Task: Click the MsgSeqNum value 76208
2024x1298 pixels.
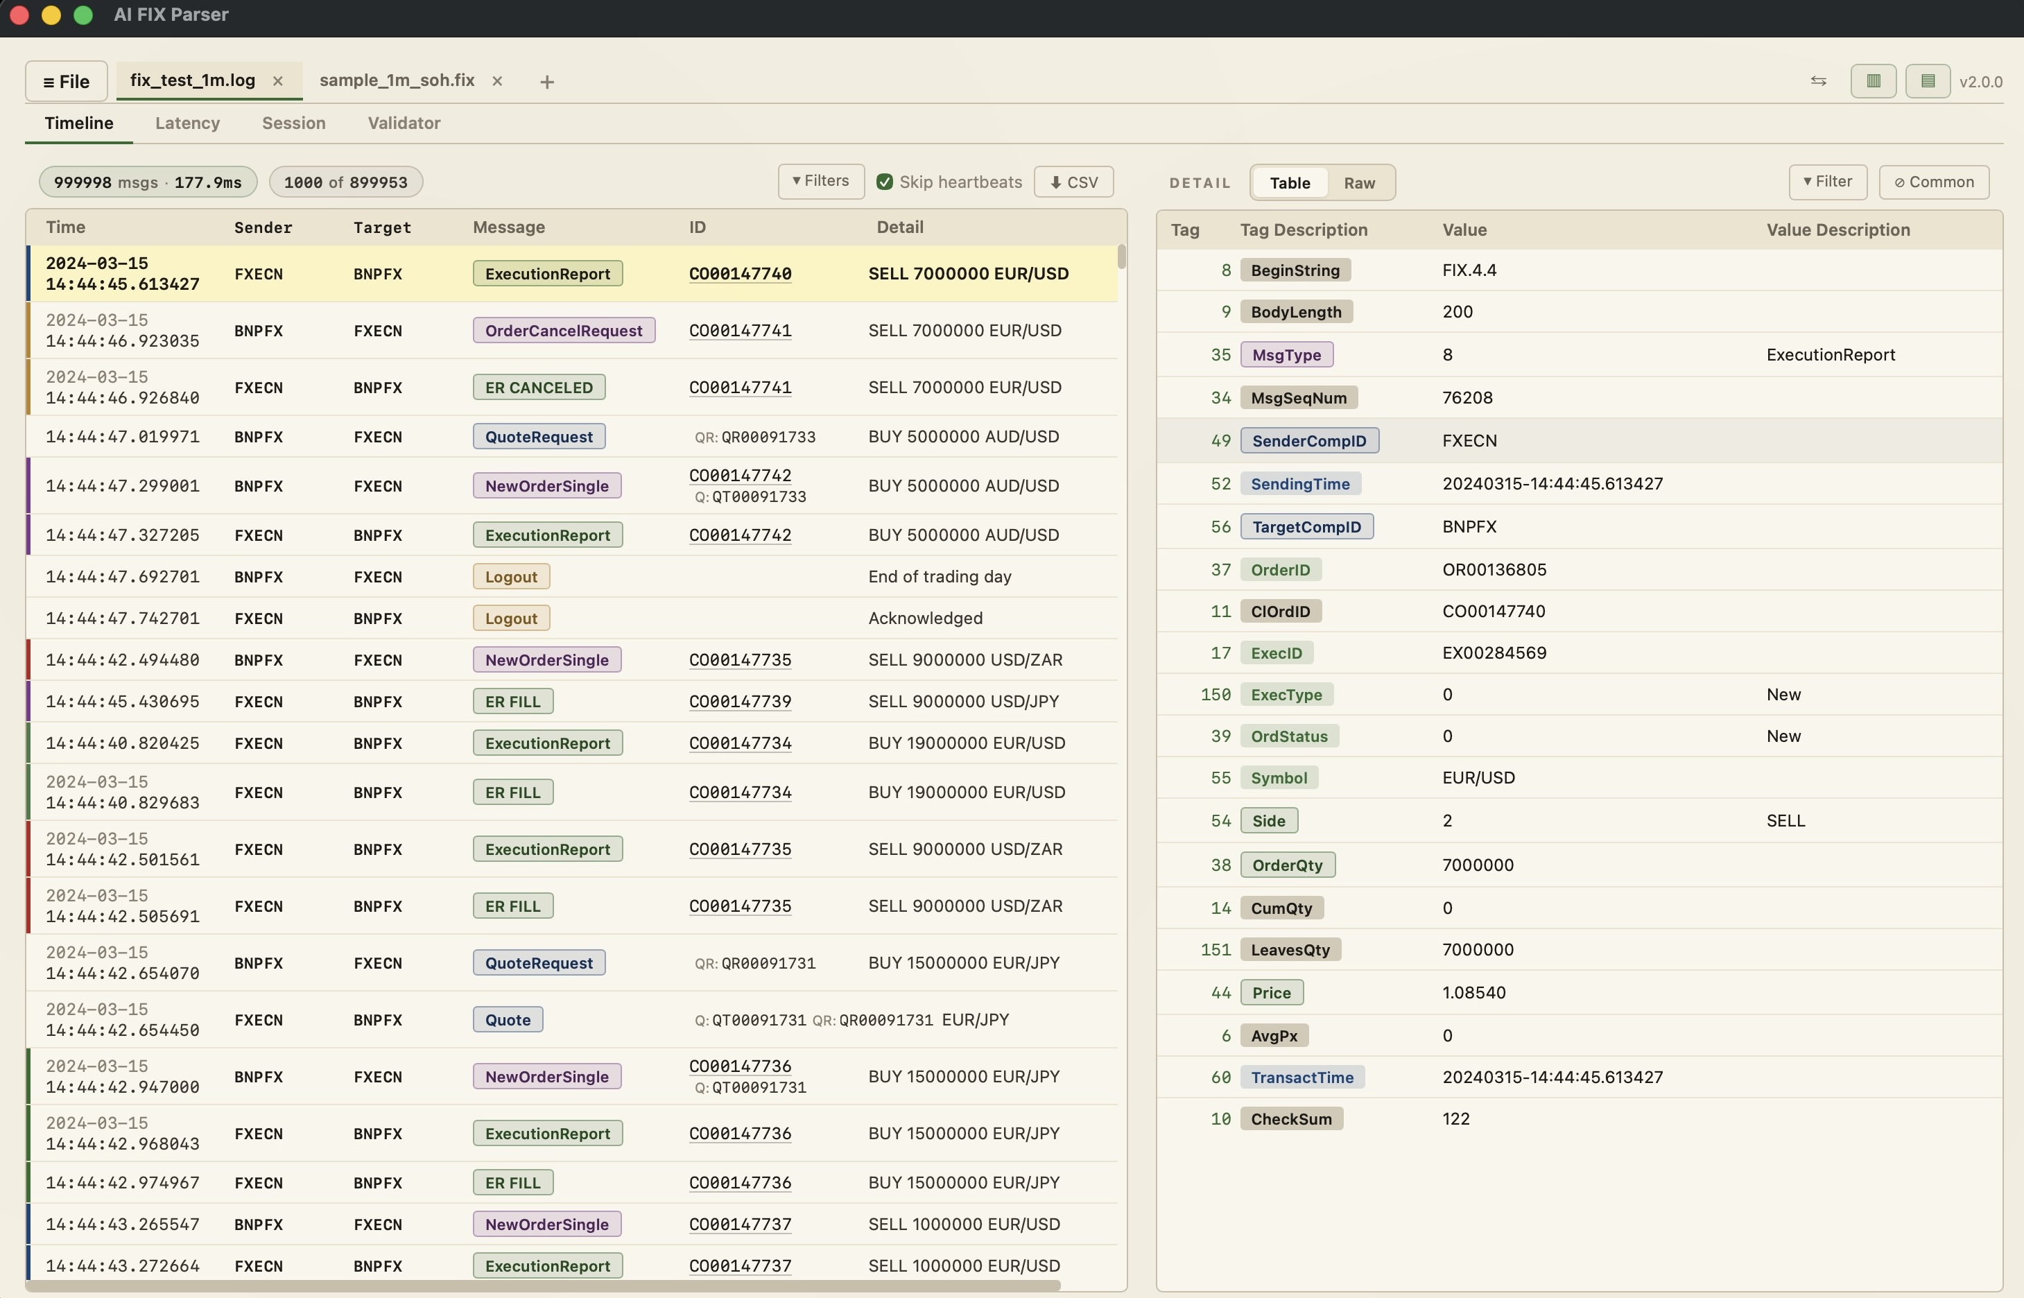Action: point(1467,397)
